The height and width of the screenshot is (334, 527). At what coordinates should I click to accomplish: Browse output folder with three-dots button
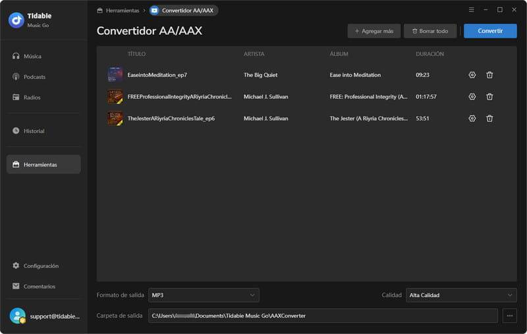[509, 316]
